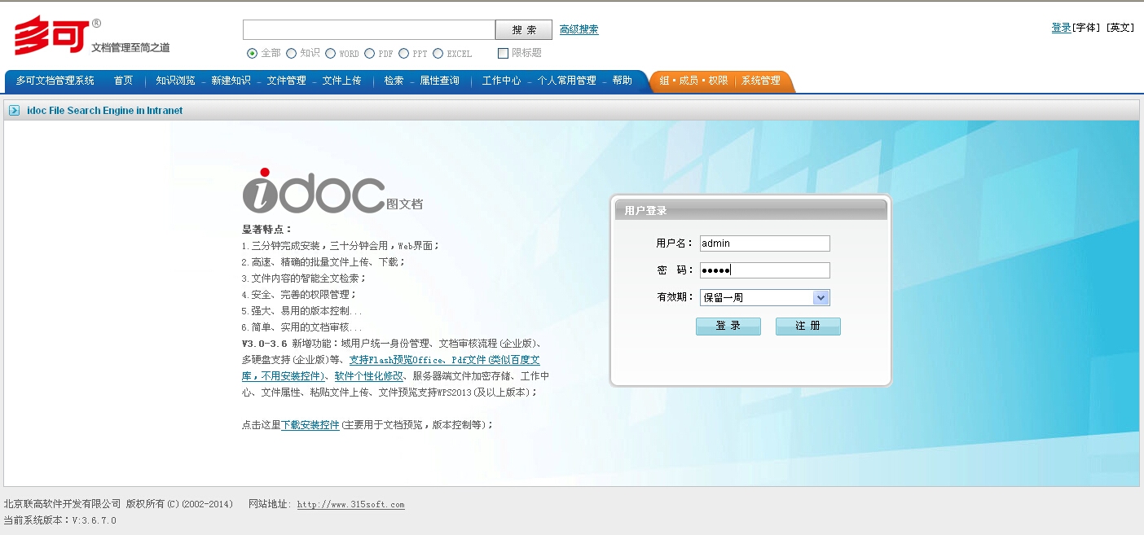Click the 下载安装控件 link

tap(310, 425)
